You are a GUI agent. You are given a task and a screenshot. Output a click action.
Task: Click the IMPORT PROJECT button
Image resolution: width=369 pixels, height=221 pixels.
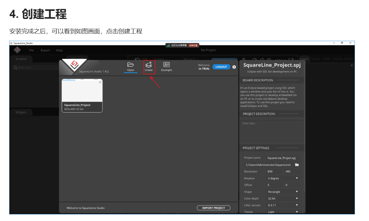click(213, 208)
